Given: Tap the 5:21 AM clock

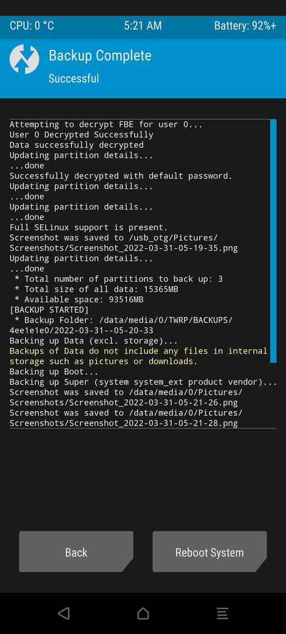Looking at the screenshot, I should (x=143, y=25).
